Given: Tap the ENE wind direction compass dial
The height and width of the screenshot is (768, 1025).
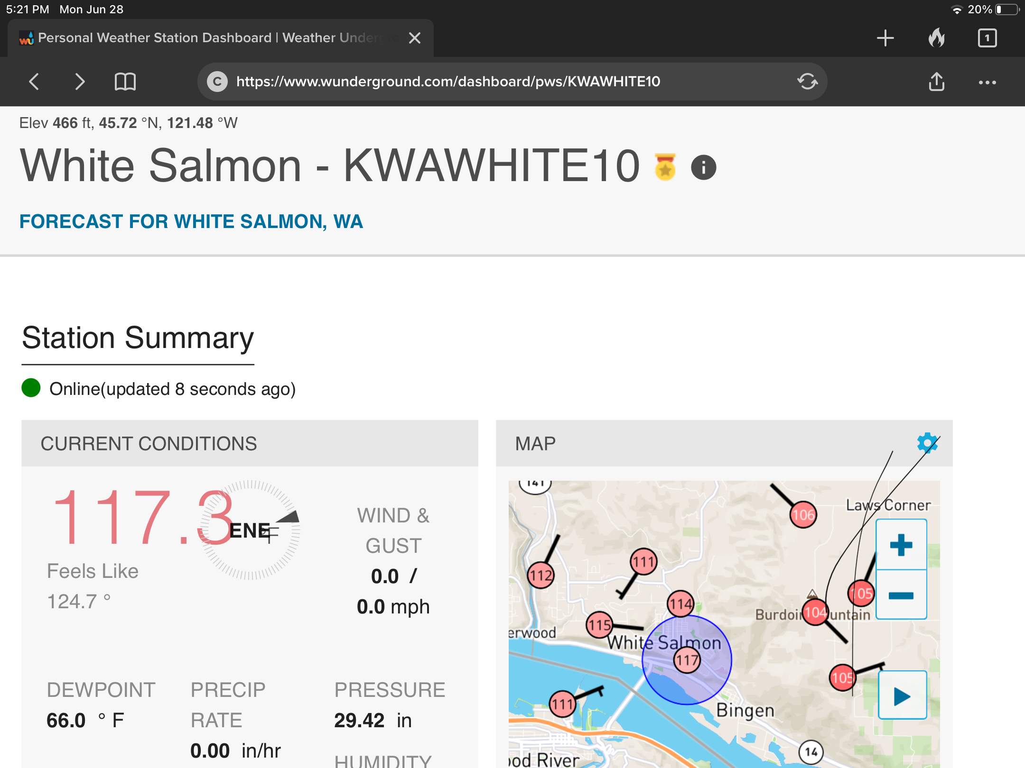Looking at the screenshot, I should [x=250, y=530].
